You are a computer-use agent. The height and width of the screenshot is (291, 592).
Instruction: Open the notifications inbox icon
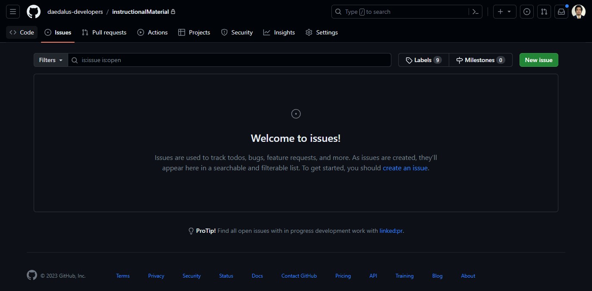[x=561, y=12]
